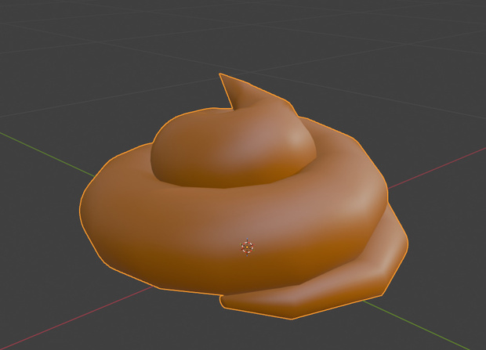486x350 pixels.
Task: Click the notch where tip meets top coil
Action: pyautogui.click(x=233, y=108)
